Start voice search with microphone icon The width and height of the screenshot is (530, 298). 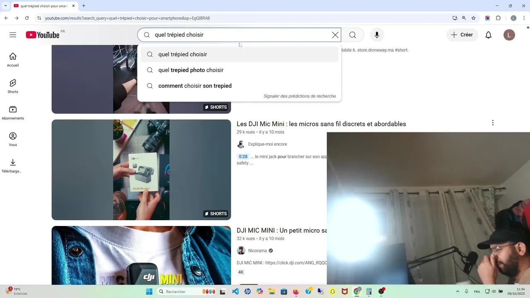(377, 35)
